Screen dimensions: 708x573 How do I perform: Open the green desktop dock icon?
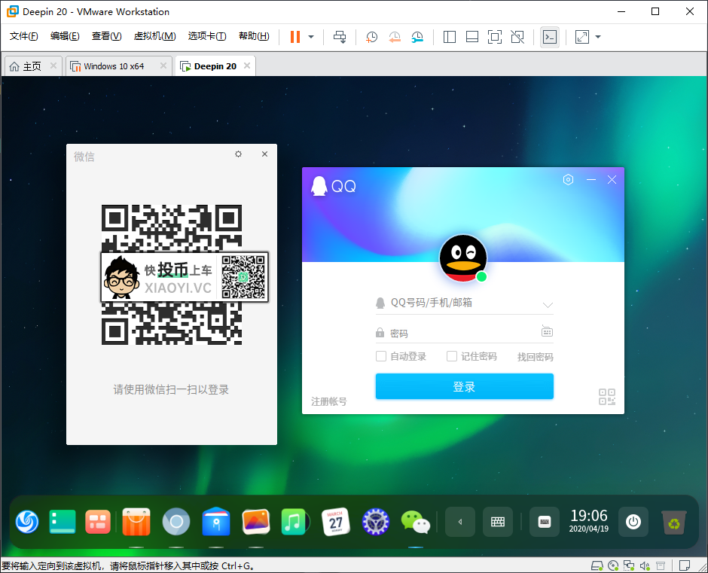point(63,522)
